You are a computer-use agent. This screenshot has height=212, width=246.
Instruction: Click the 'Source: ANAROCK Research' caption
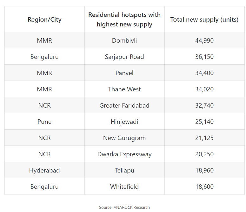pyautogui.click(x=124, y=207)
